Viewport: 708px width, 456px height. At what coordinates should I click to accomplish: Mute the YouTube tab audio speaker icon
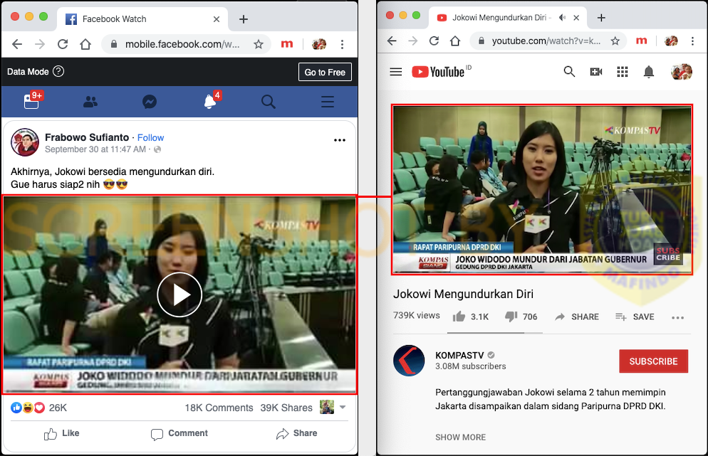click(x=563, y=18)
